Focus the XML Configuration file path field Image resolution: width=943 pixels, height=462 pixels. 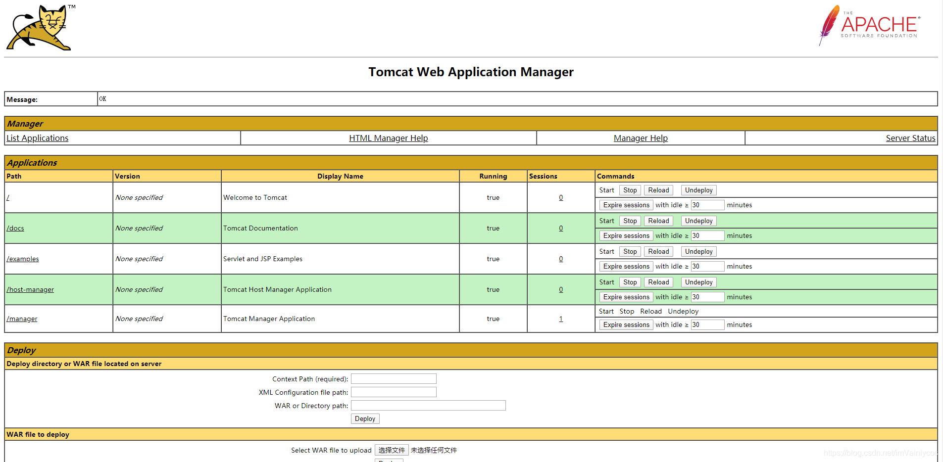coord(394,392)
